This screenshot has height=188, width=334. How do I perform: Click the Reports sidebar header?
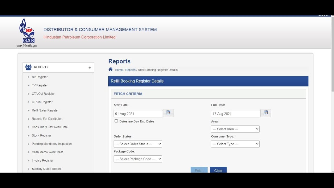click(x=58, y=67)
